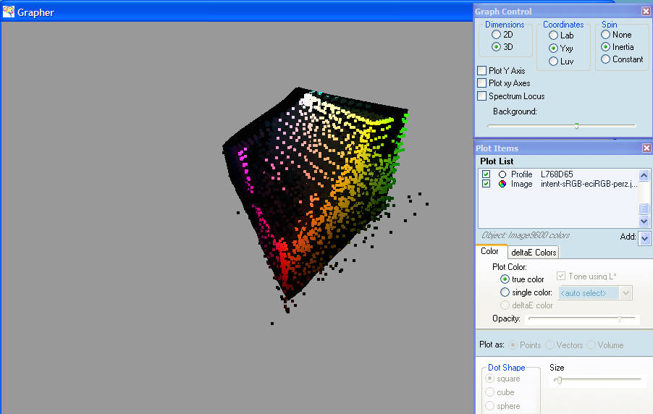Open the Add dropdown menu
This screenshot has width=653, height=414.
pyautogui.click(x=645, y=237)
